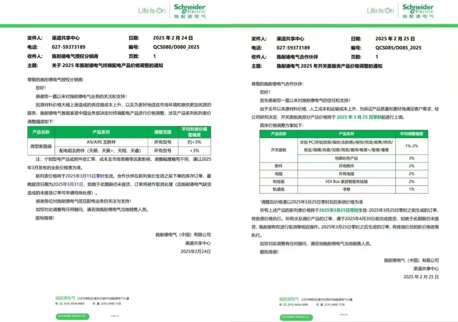Select the header date 2025 年 2 月 25 日

(x=395, y=39)
